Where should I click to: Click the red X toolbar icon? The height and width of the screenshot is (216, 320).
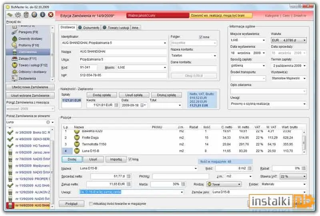tap(51, 15)
